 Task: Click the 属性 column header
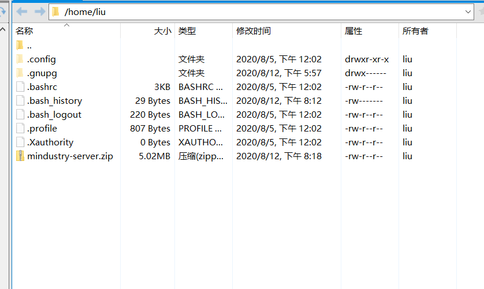tap(353, 31)
